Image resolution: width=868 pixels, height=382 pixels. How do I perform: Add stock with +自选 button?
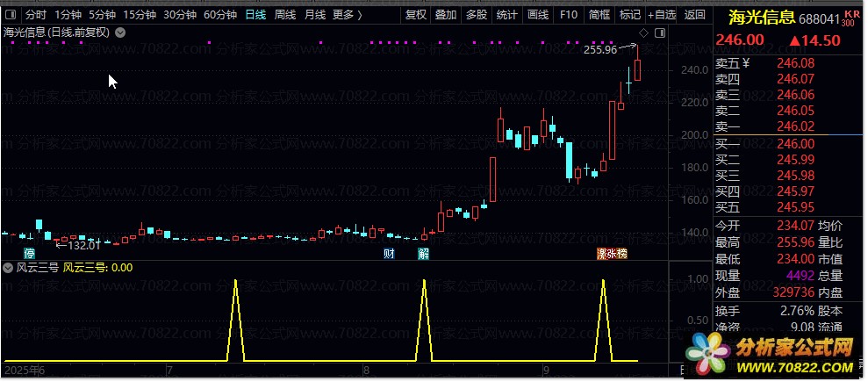click(662, 15)
